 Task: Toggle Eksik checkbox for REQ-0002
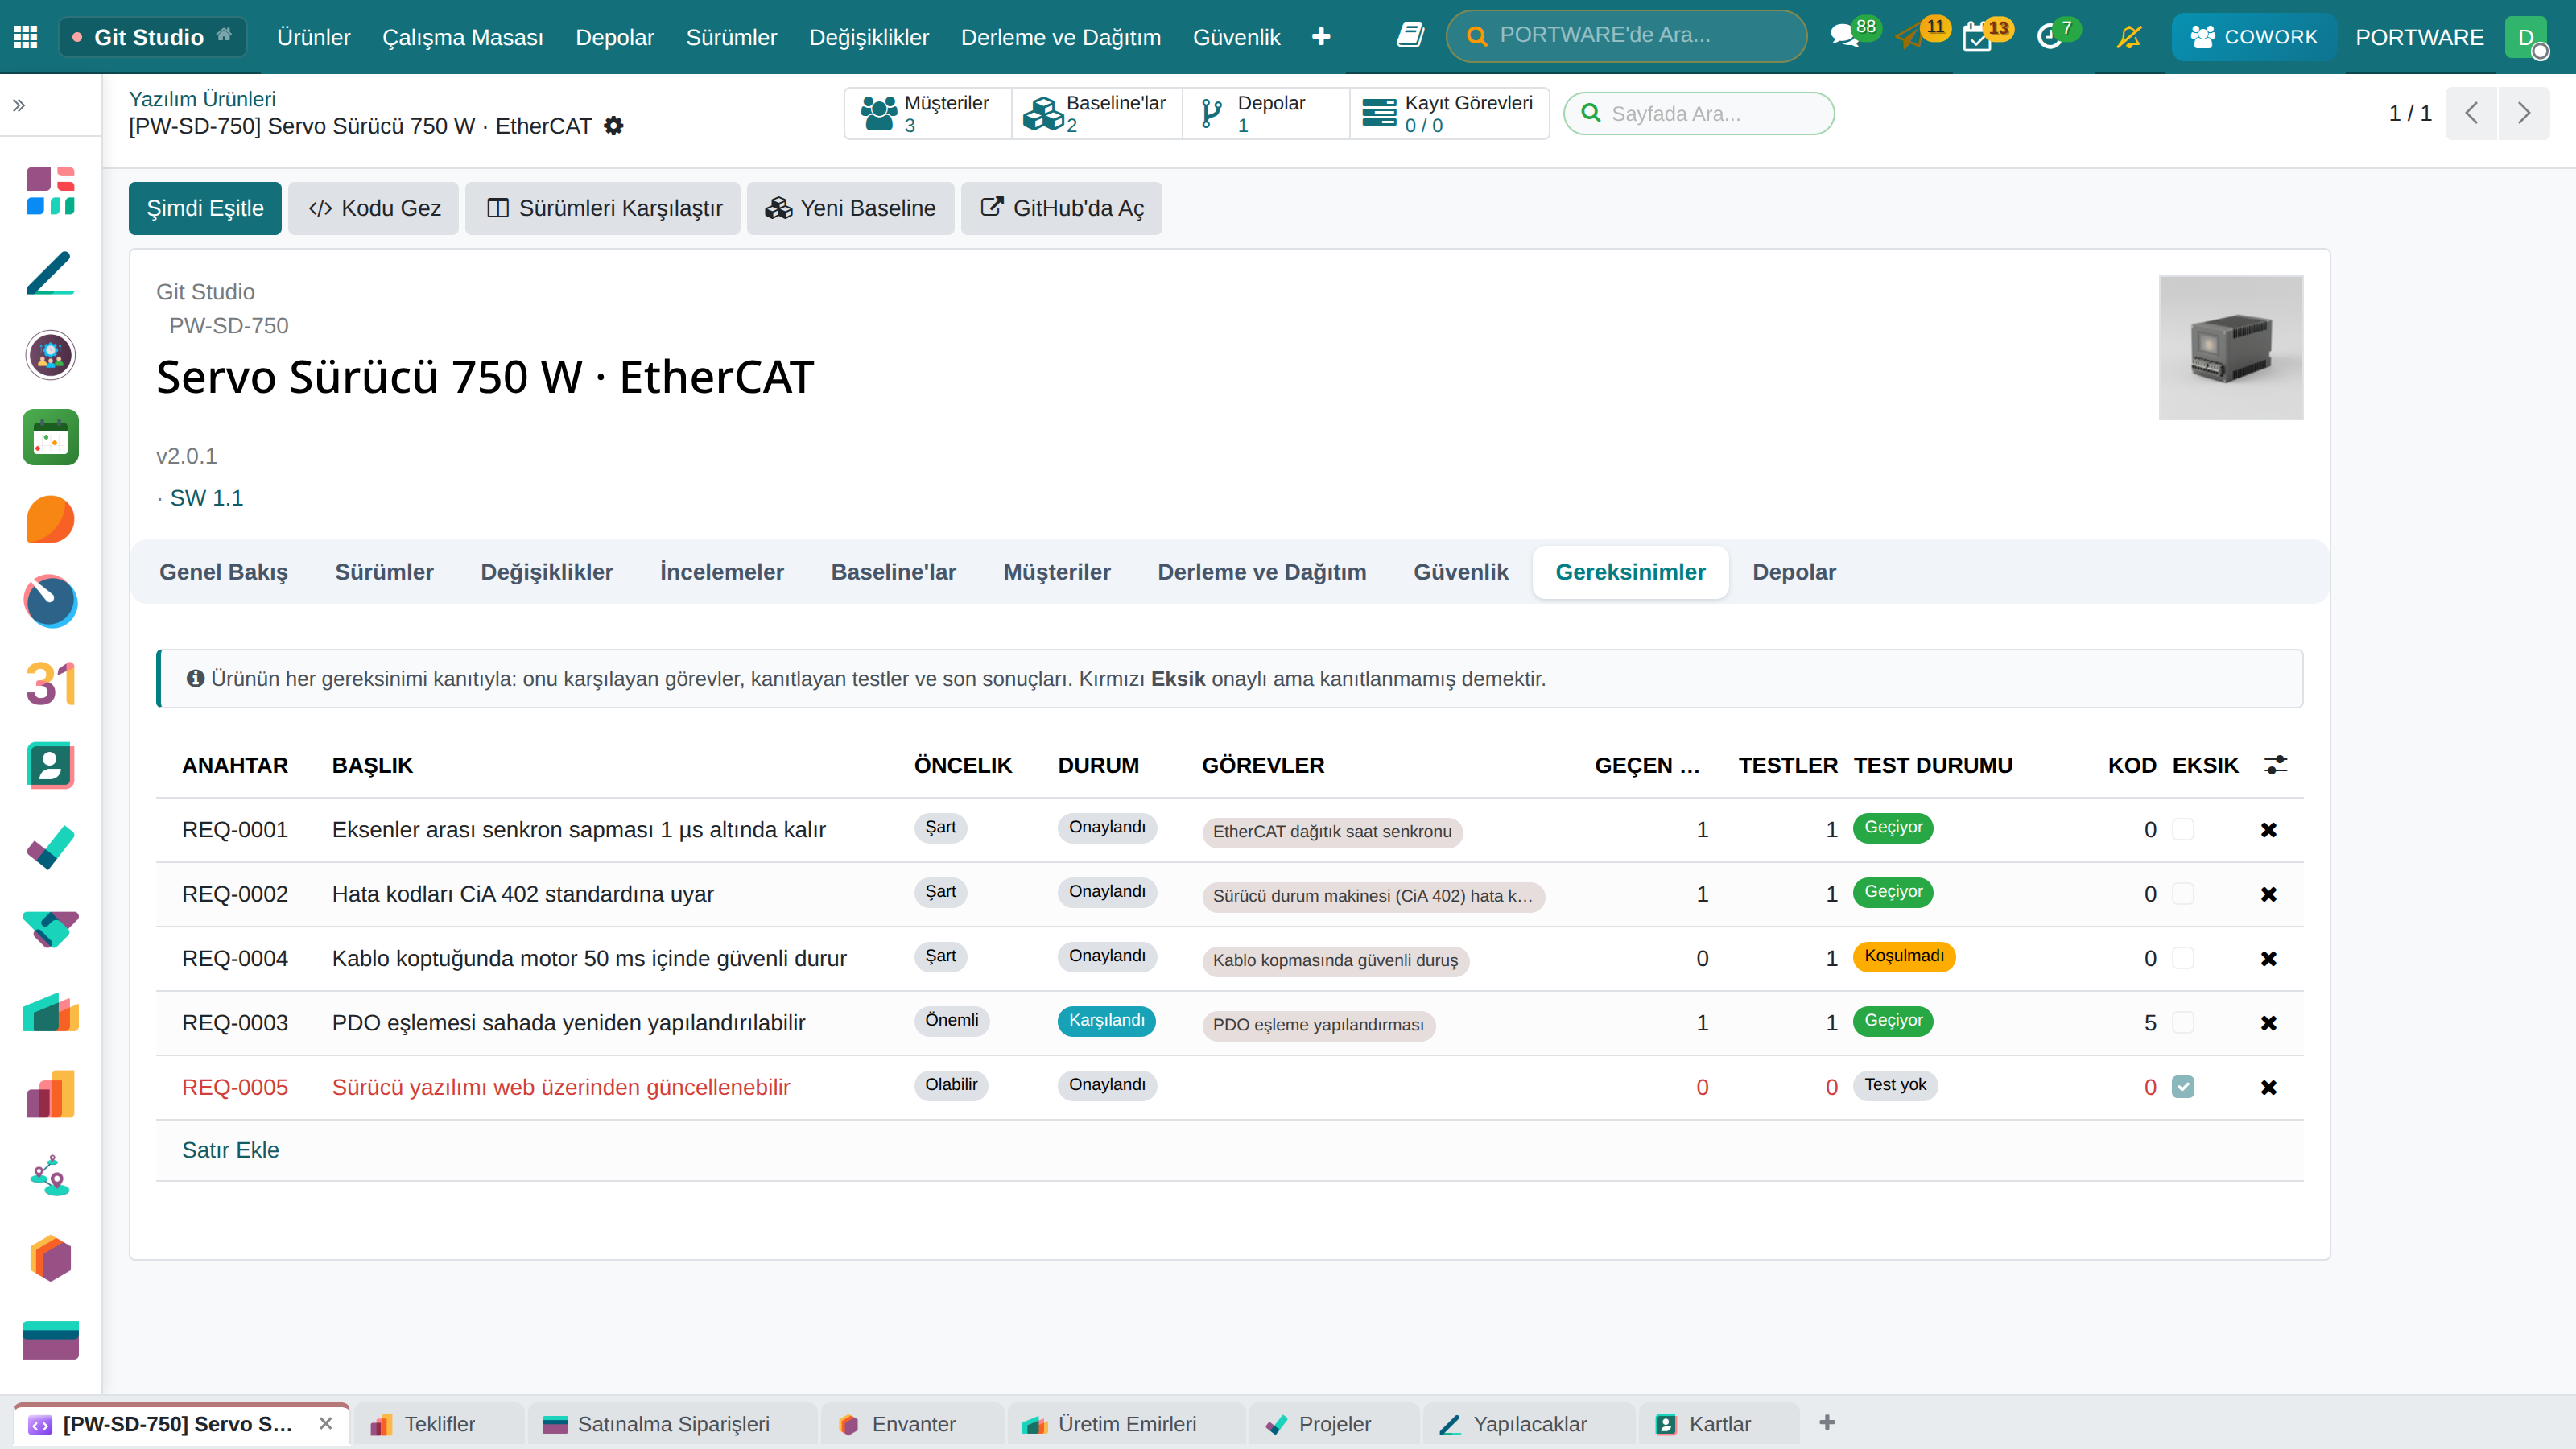[x=2183, y=894]
